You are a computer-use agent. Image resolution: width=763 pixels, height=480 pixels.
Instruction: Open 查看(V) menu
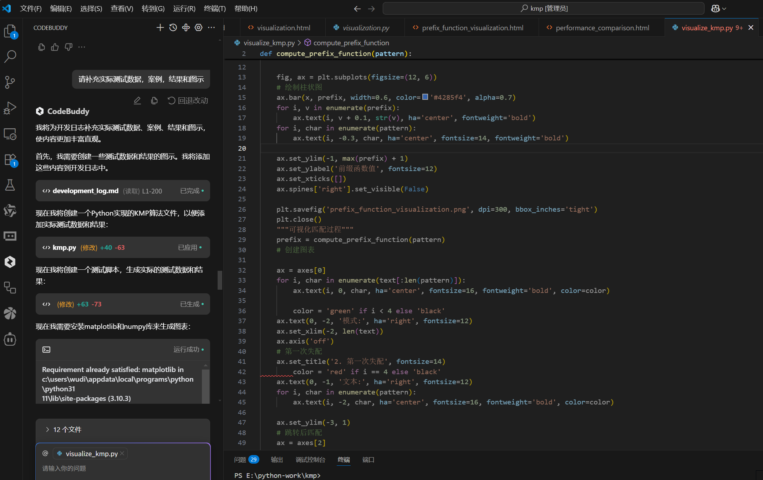click(122, 9)
